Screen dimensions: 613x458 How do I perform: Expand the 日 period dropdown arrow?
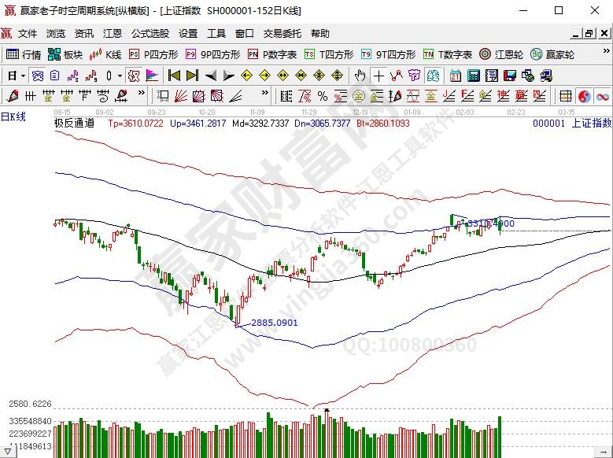point(23,76)
